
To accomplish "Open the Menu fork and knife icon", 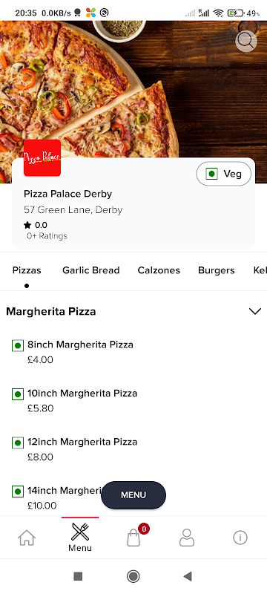I will [x=80, y=532].
